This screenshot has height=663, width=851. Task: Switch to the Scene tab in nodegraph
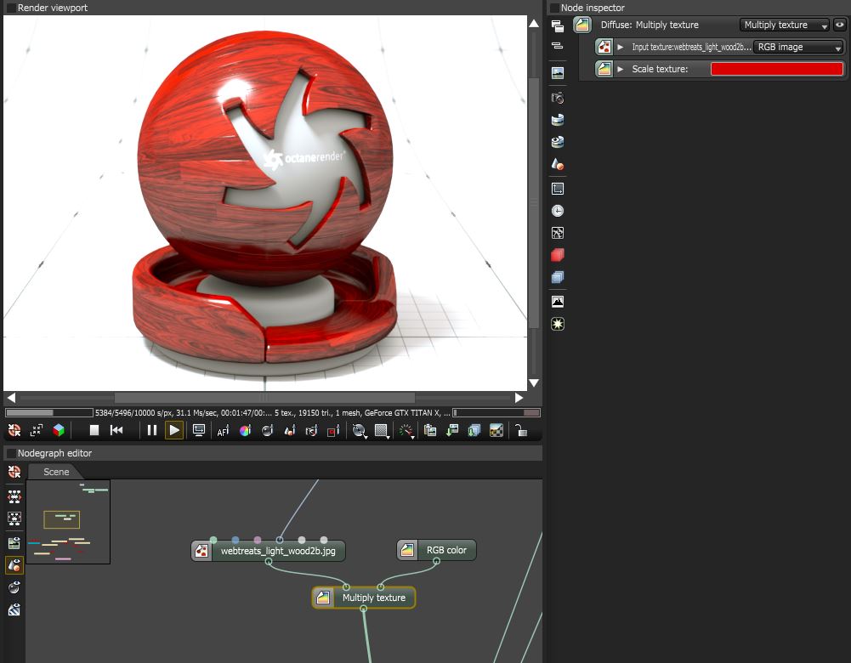56,472
